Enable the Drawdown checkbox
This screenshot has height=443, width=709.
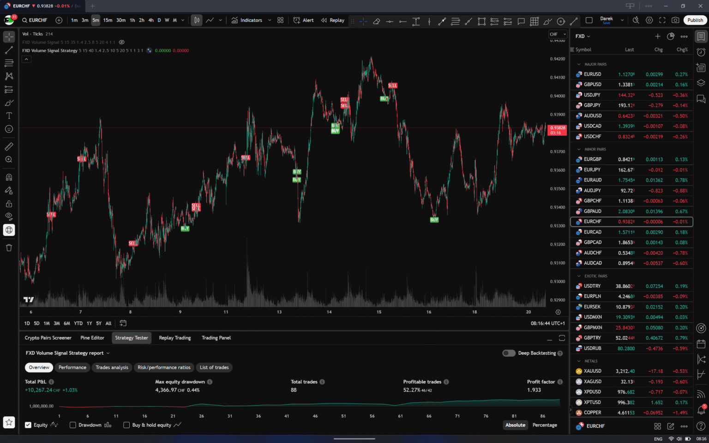tap(72, 425)
